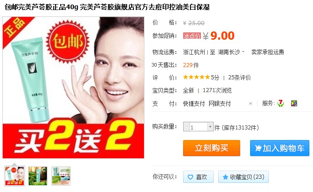Image resolution: width=313 pixels, height=192 pixels.
Task: Increase purchase quantity with plus button
Action: pos(210,127)
